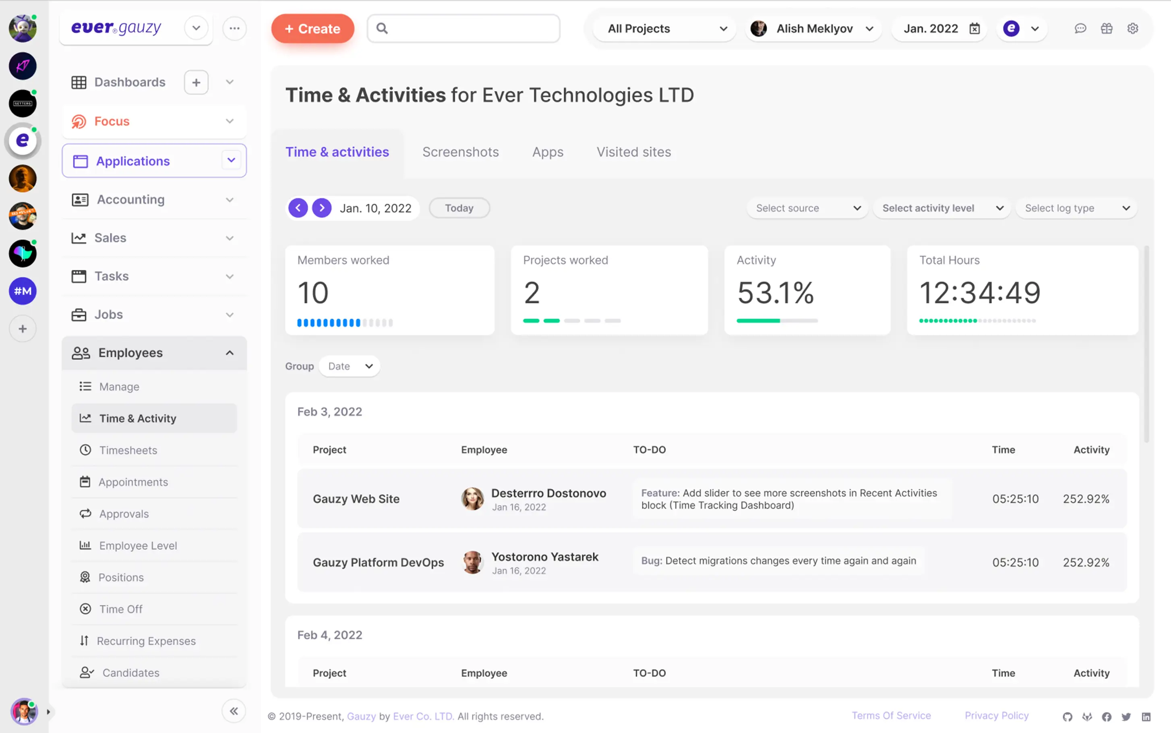Open the #M workspace in left rail

coord(22,291)
